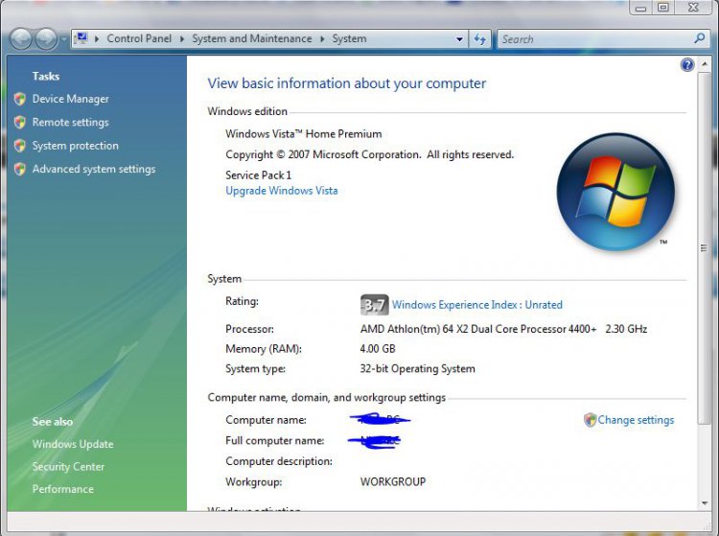Click Upgrade Windows Vista link
Image resolution: width=719 pixels, height=536 pixels.
click(282, 190)
